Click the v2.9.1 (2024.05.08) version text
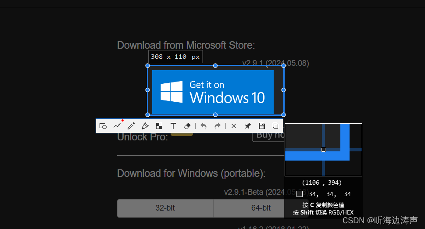This screenshot has height=229, width=425. [275, 64]
